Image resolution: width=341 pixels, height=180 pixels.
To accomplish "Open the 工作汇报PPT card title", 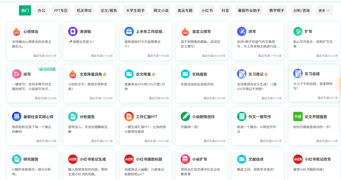I will point(147,117).
